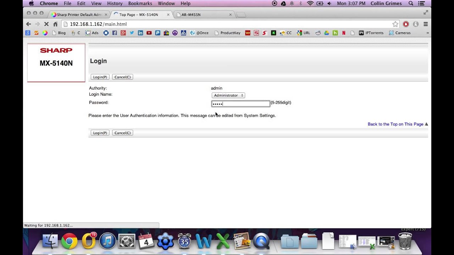This screenshot has height=255, width=454.
Task: Click the Wi-Fi status icon
Action: pos(310,4)
